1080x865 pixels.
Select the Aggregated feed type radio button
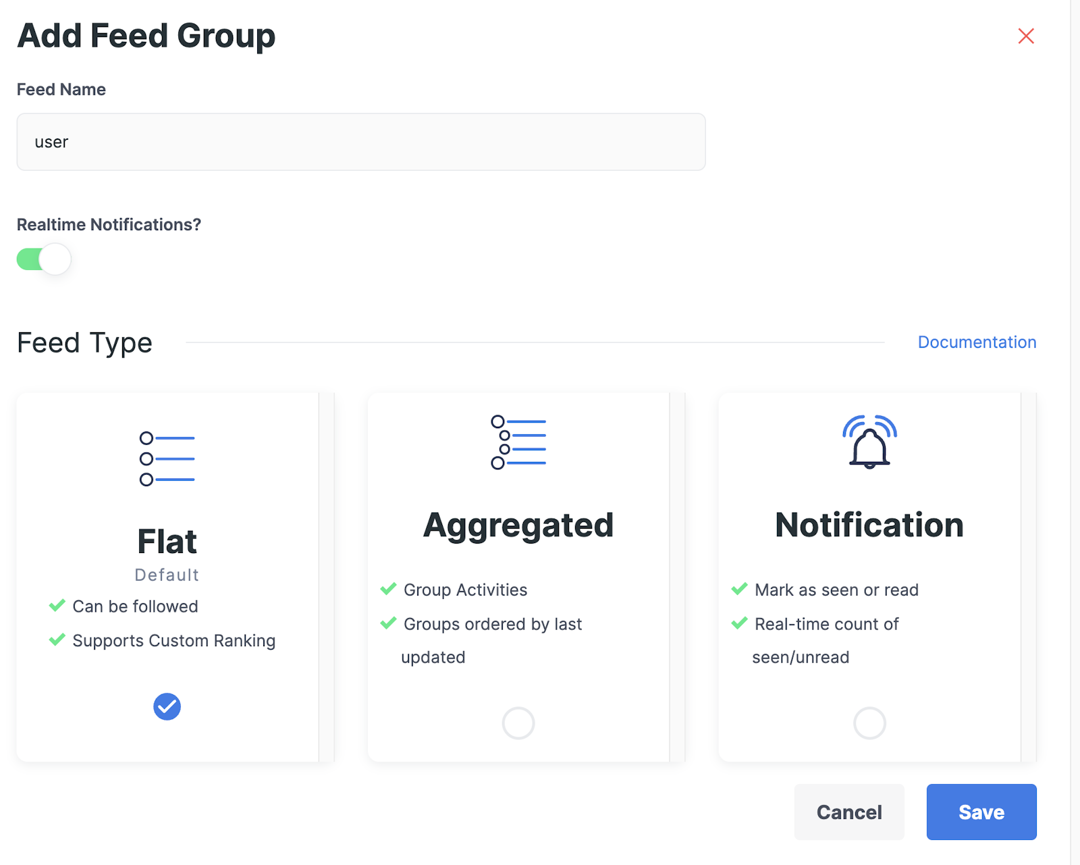(x=518, y=723)
